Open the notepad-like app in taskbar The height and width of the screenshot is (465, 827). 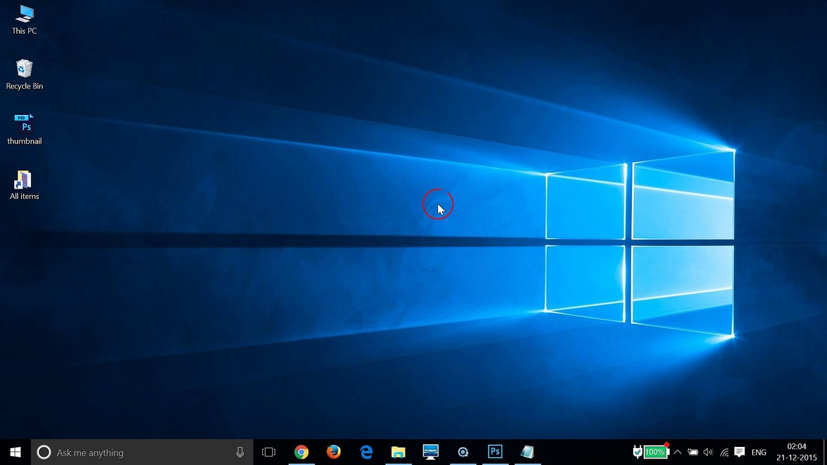tap(527, 452)
